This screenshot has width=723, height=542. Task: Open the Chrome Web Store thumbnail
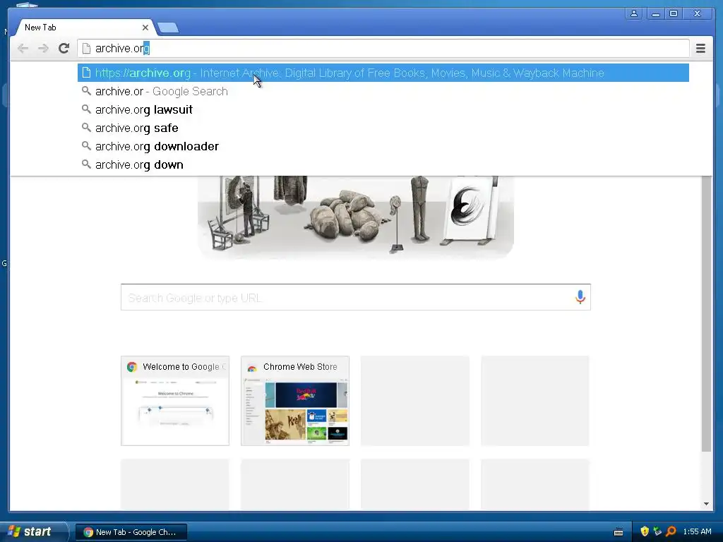pyautogui.click(x=295, y=401)
